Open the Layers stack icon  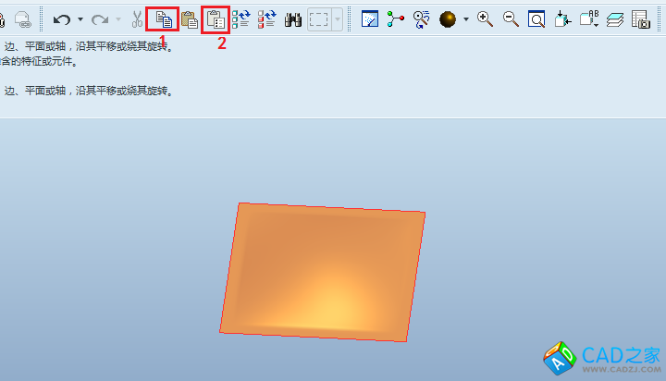tap(615, 18)
